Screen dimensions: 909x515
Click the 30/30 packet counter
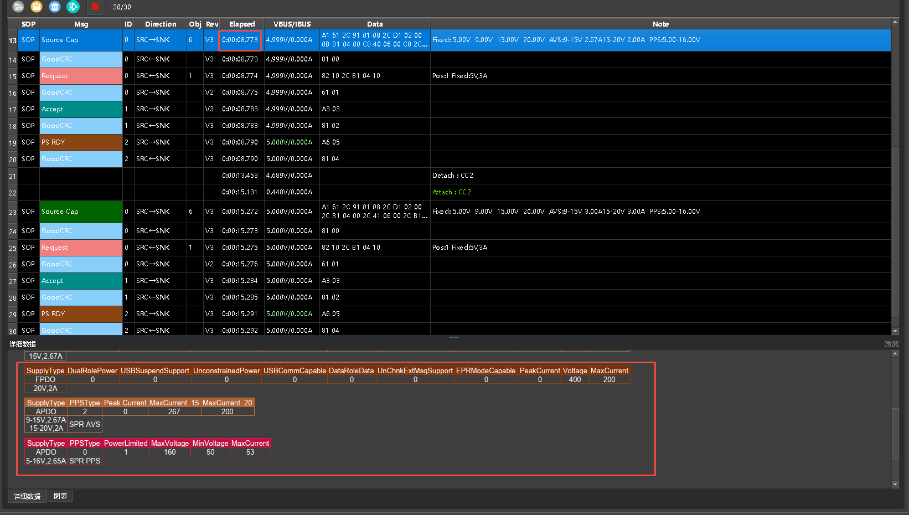pyautogui.click(x=122, y=7)
